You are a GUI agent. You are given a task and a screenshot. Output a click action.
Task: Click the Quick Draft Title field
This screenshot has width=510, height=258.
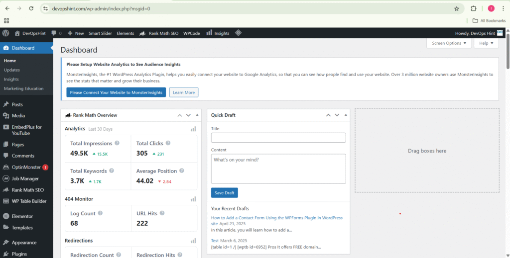[278, 138]
